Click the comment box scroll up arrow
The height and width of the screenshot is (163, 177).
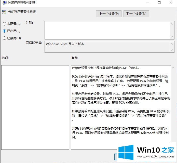tap(172, 24)
